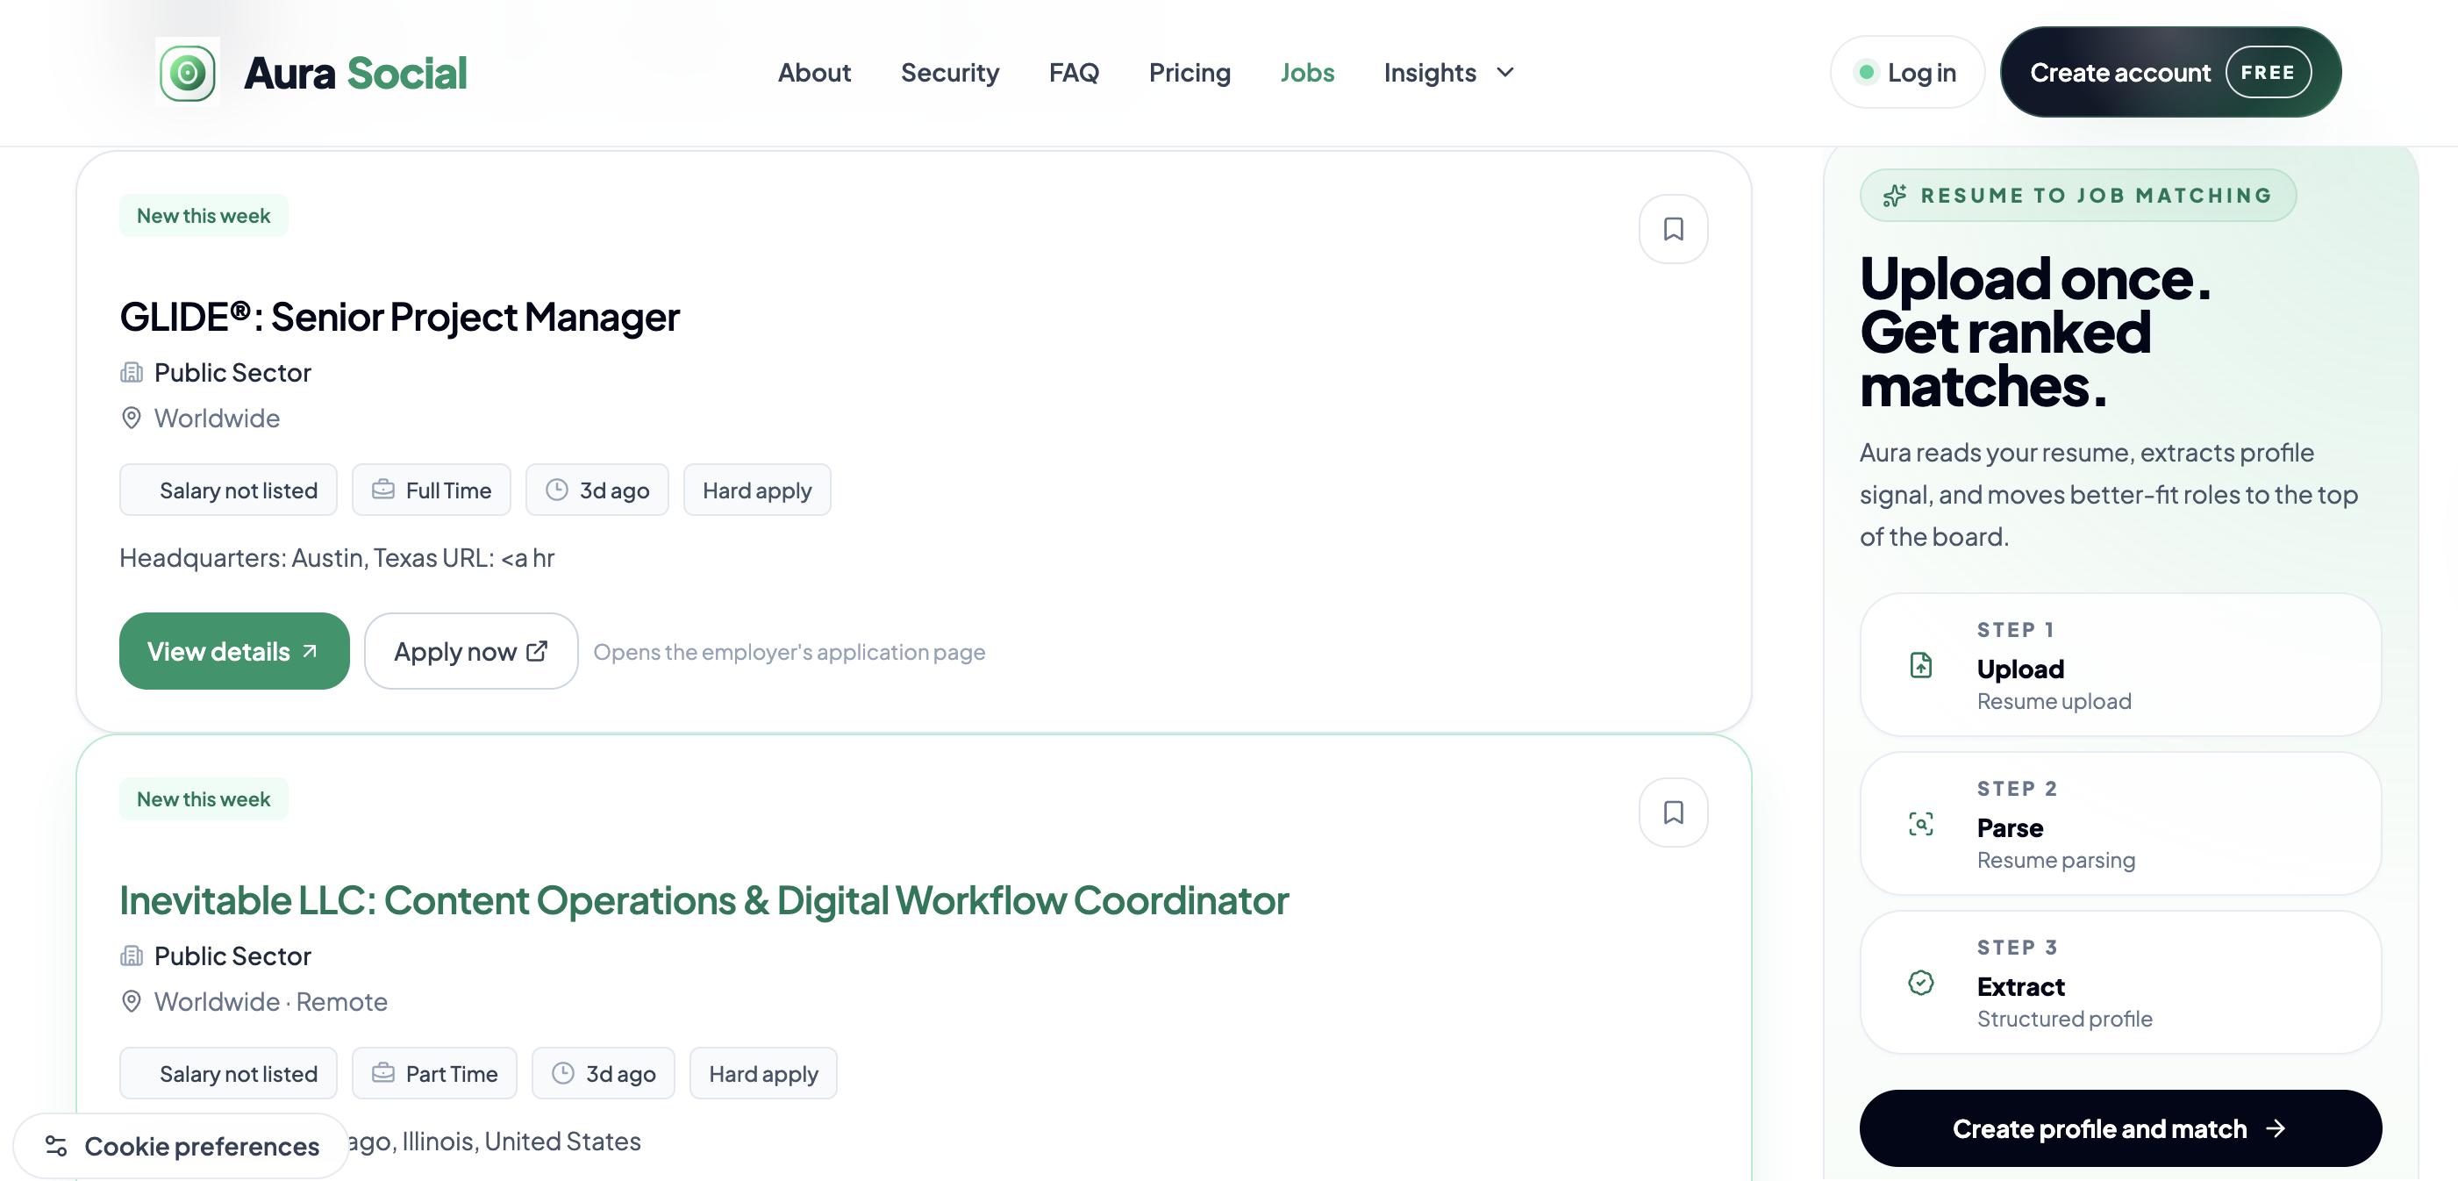This screenshot has height=1181, width=2458.
Task: Bookmark the Inevitable LLC job listing
Action: coord(1673,812)
